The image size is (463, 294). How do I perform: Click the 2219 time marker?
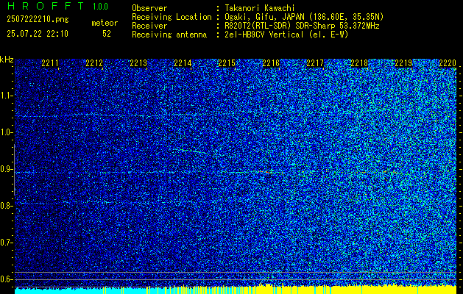click(403, 62)
